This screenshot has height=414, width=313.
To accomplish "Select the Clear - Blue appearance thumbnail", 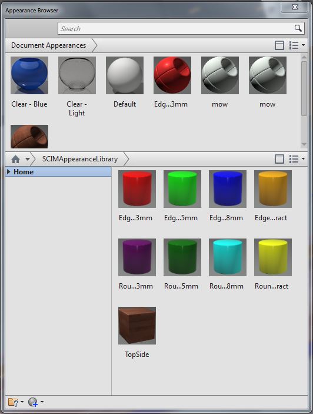I will [x=29, y=75].
